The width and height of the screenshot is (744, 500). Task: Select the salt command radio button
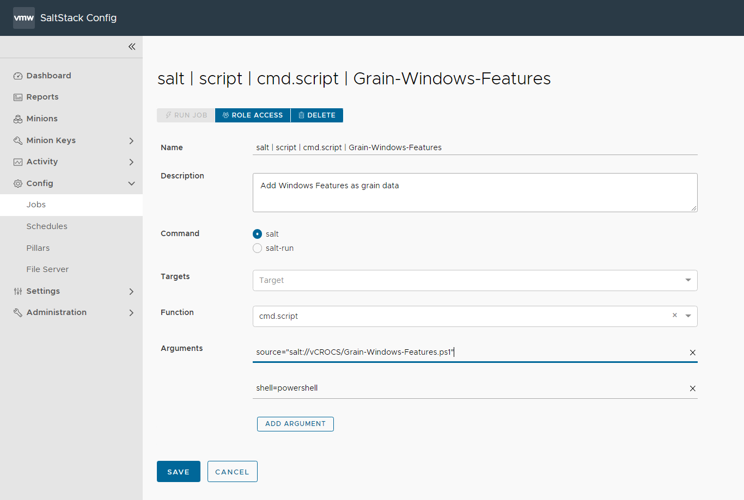[258, 234]
